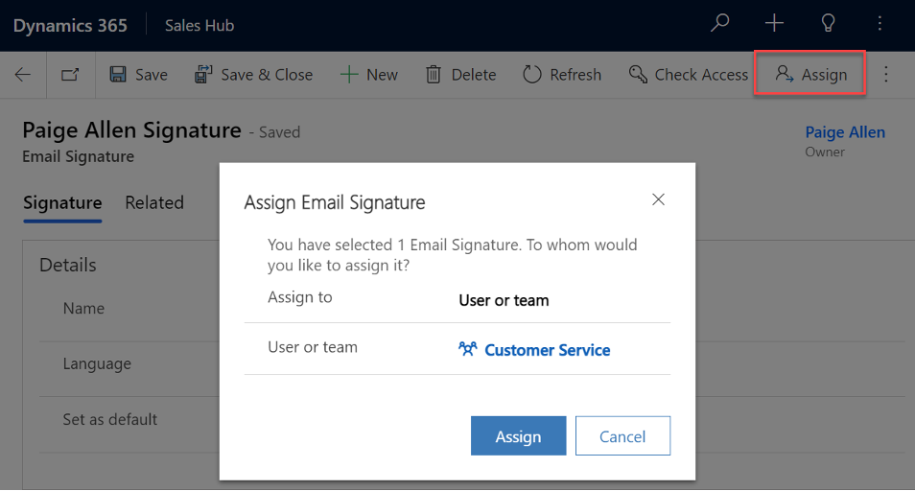Open the lightbulb assistant icon
Viewport: 915px width, 491px height.
tap(828, 24)
